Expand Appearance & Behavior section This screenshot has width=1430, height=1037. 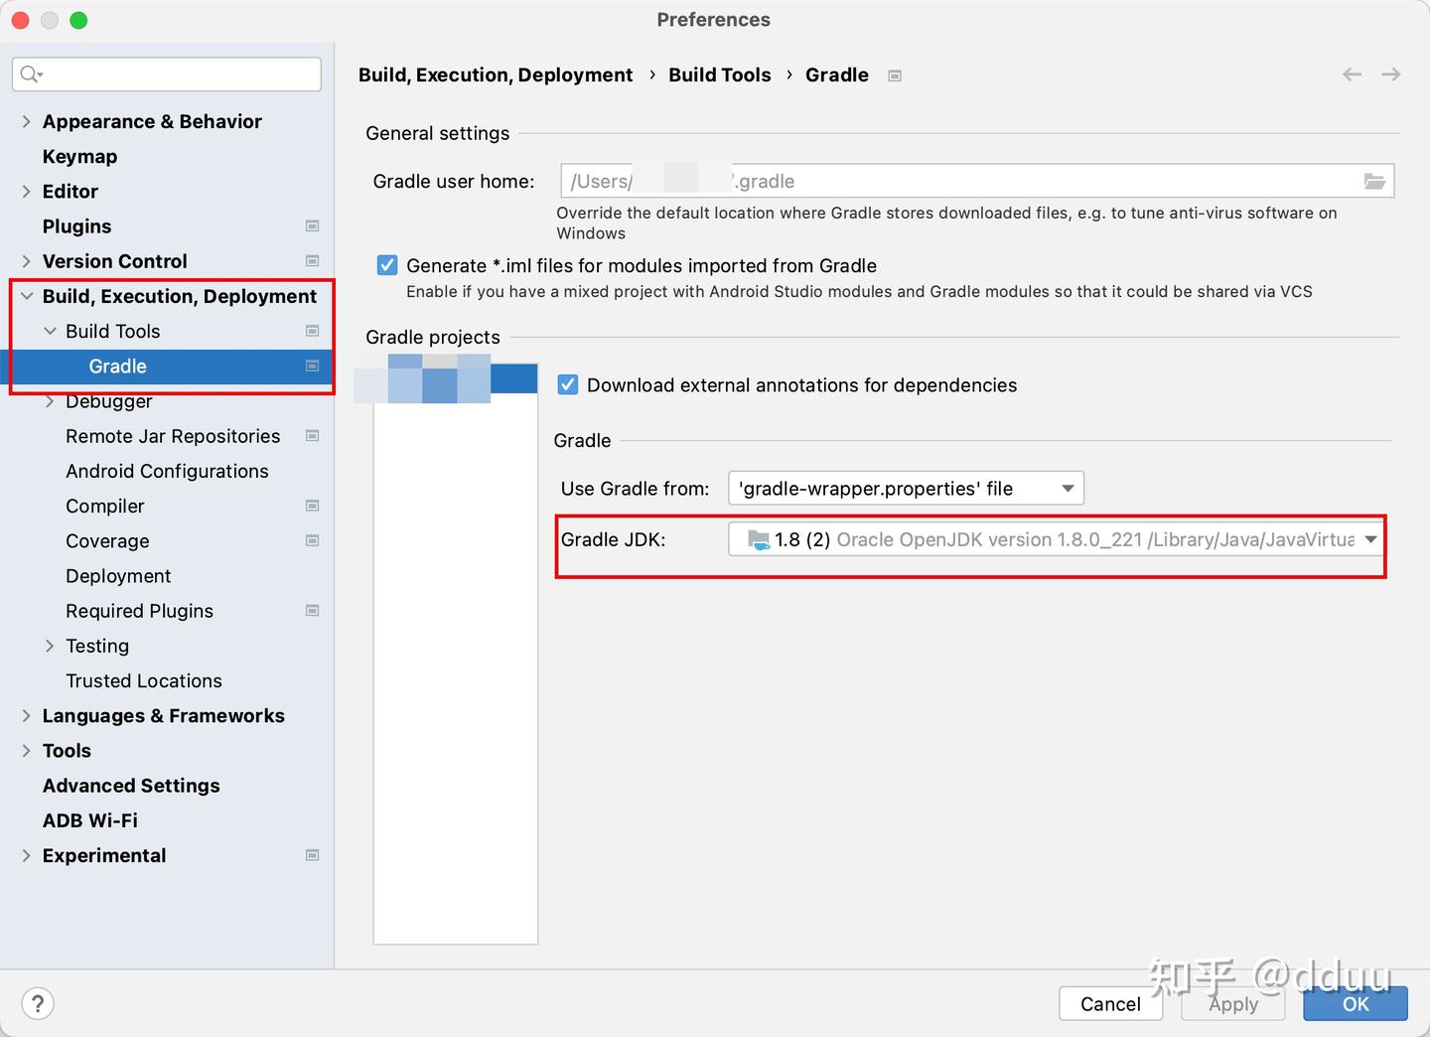click(x=26, y=121)
